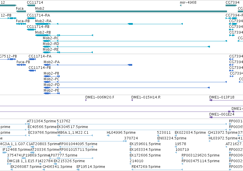Click EST HL04996.5prime

click(108, 135)
